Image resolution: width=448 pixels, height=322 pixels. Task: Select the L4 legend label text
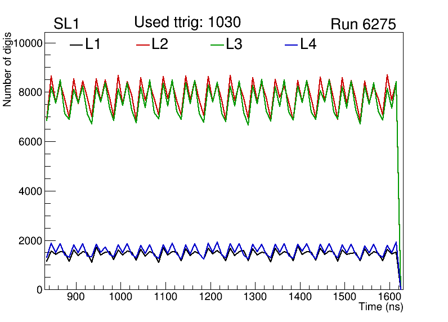click(308, 44)
